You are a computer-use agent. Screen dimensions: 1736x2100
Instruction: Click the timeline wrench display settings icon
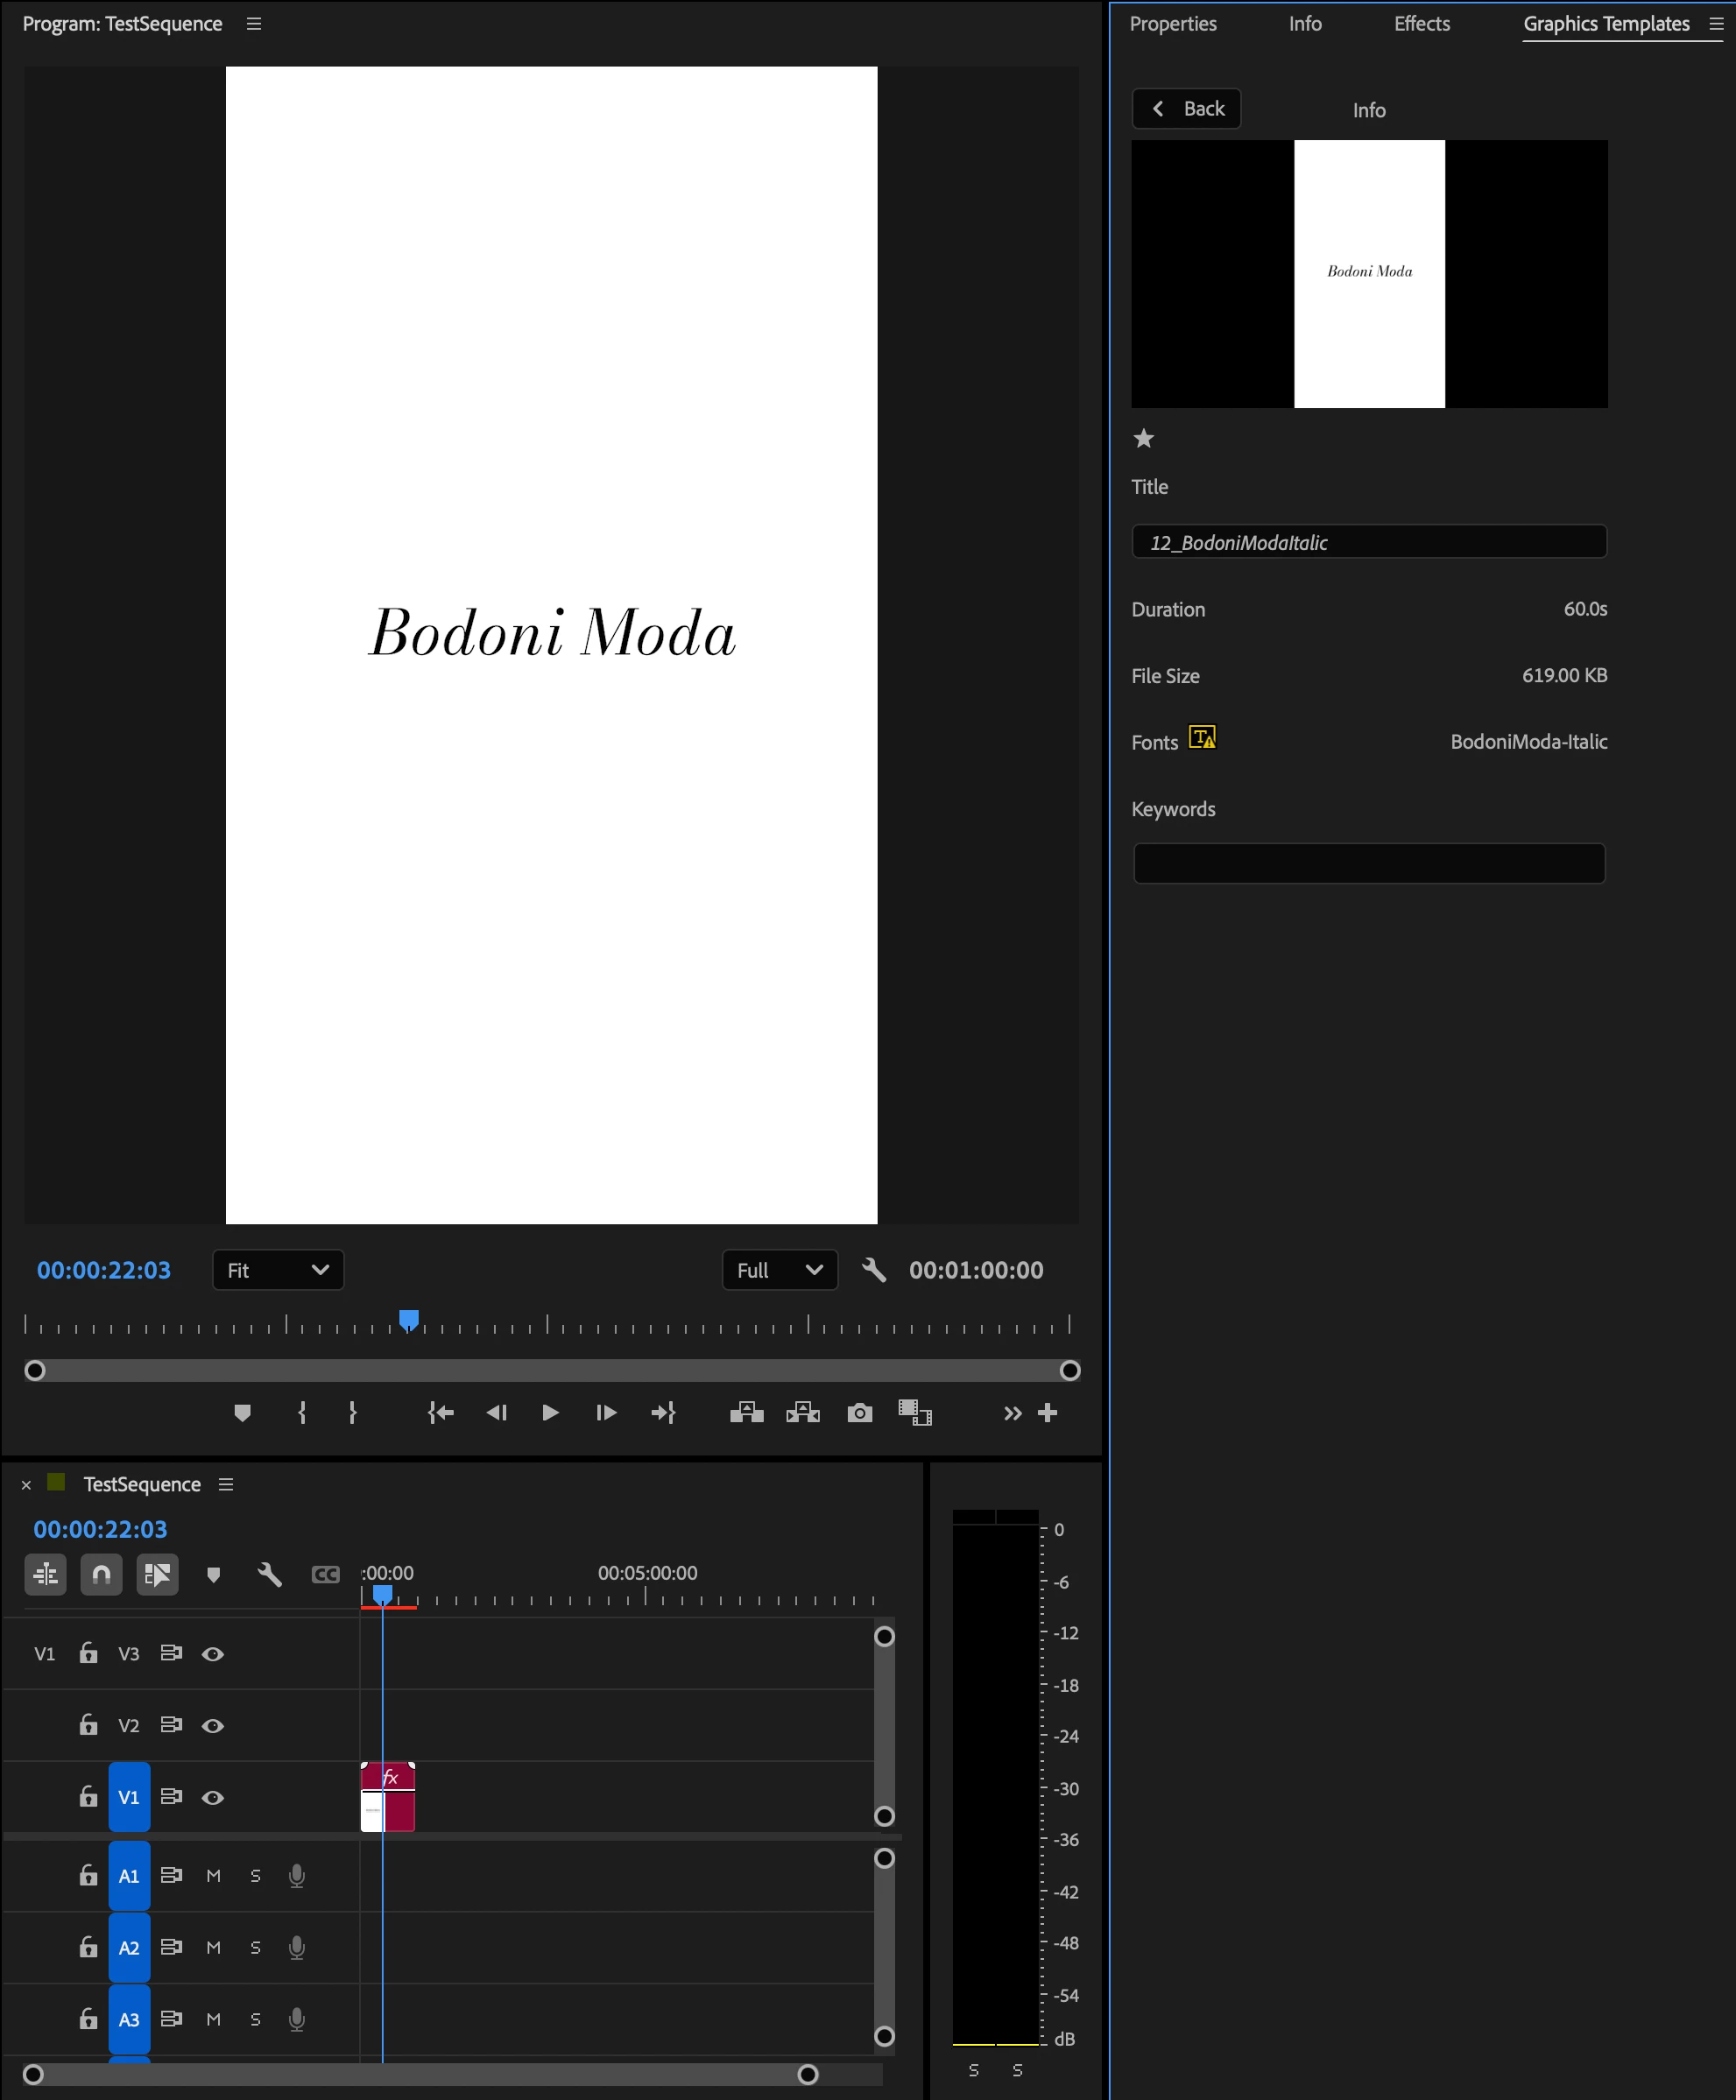[x=269, y=1574]
